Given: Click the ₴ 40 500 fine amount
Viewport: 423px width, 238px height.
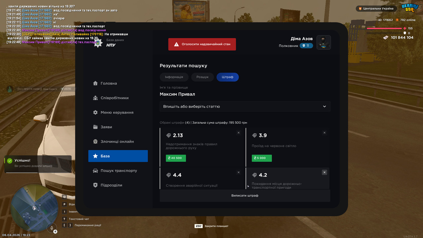Looking at the screenshot, I should [x=176, y=158].
